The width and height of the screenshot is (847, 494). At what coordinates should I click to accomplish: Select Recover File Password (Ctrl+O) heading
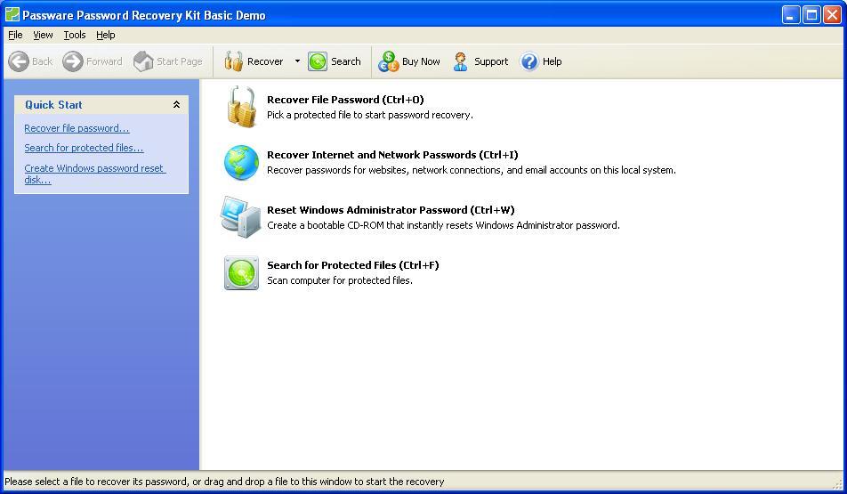point(345,100)
